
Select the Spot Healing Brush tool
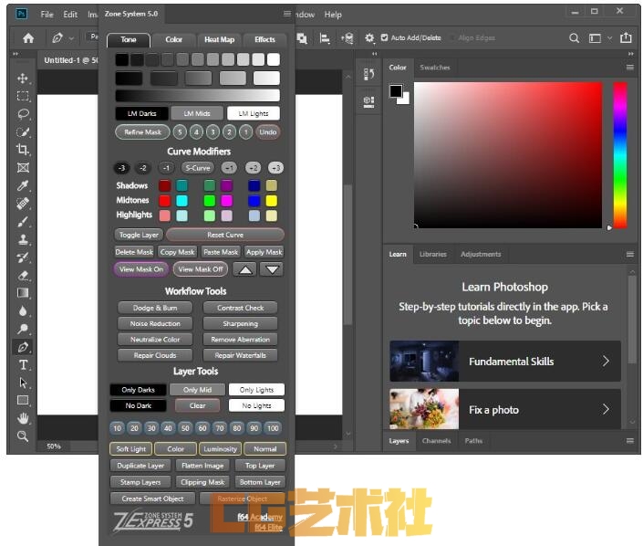click(x=23, y=204)
